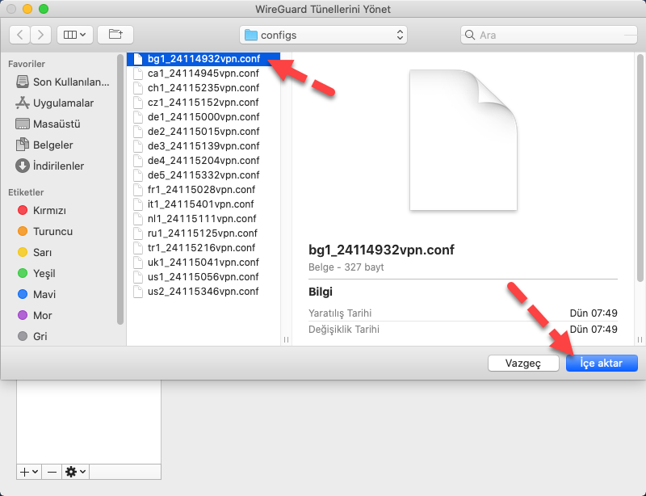
Task: Open Uygulamalar in the sidebar
Action: click(55, 103)
